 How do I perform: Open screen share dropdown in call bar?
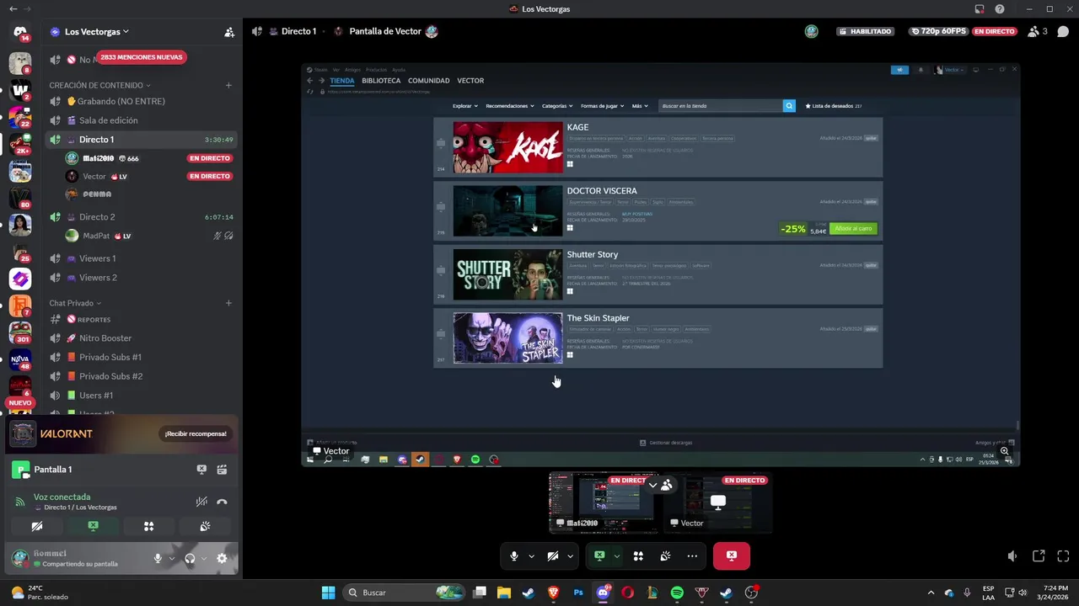pos(616,556)
